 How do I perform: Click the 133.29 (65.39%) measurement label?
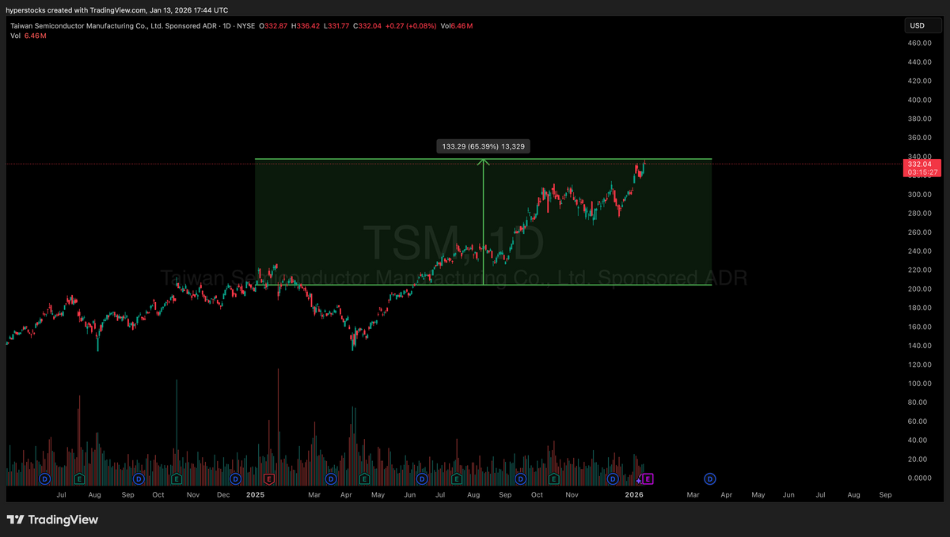click(x=483, y=146)
